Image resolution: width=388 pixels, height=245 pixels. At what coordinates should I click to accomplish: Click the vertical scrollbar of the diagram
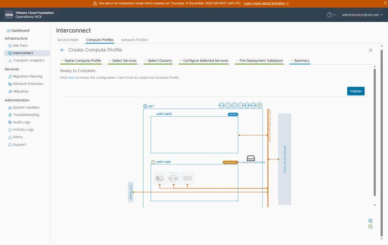click(375, 132)
